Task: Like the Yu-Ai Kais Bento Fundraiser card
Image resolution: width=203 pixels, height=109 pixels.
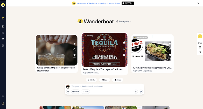Action: point(170,55)
